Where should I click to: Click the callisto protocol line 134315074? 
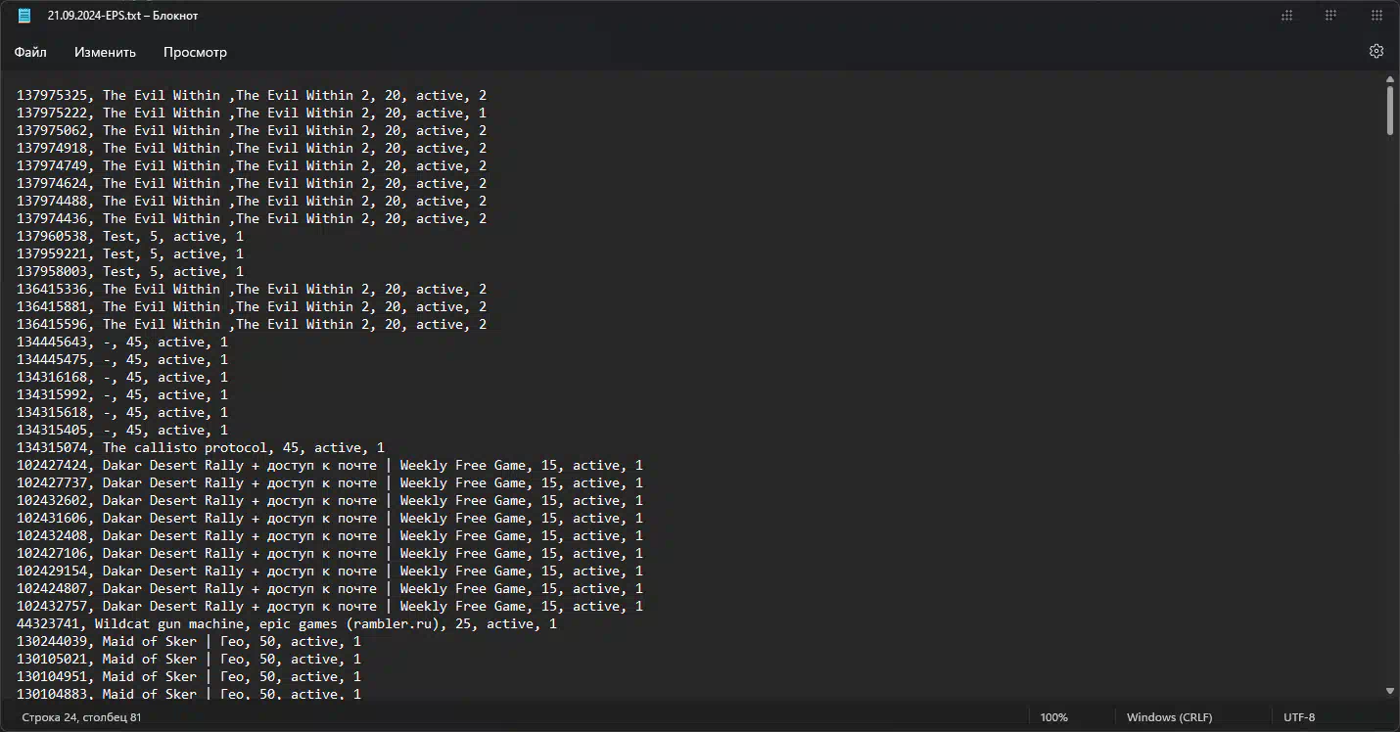[201, 447]
